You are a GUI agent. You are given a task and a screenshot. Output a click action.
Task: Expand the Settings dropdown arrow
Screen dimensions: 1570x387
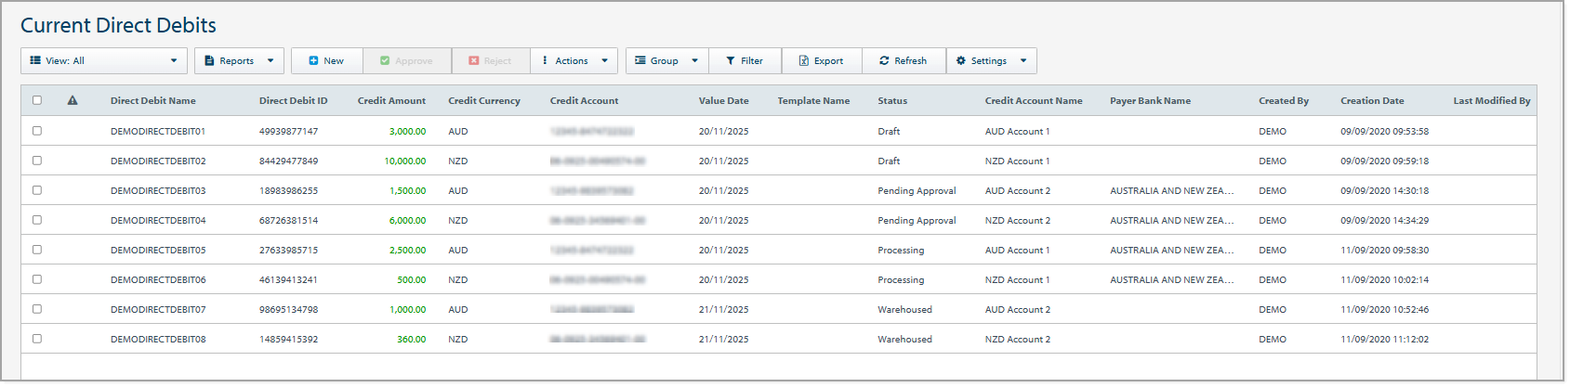[1023, 61]
